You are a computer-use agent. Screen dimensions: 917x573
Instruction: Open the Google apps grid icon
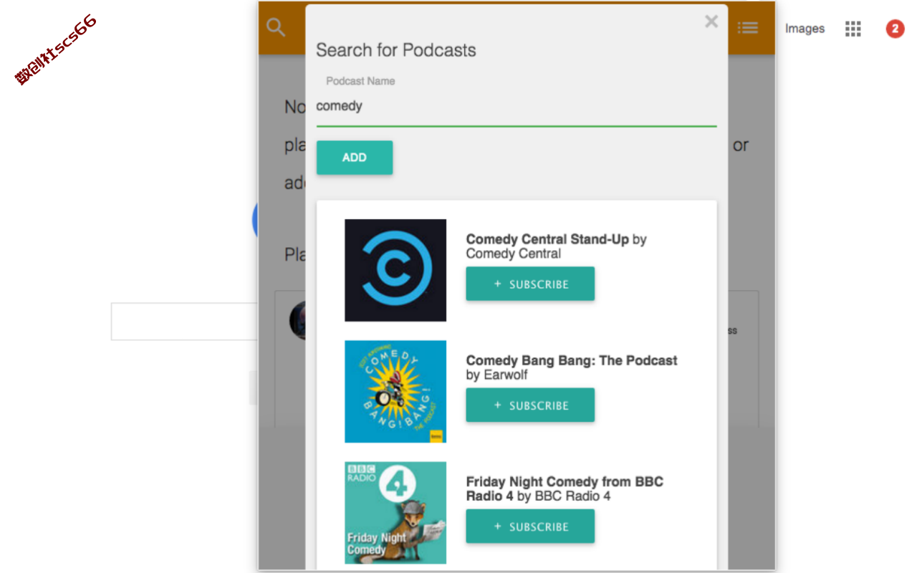click(x=853, y=29)
